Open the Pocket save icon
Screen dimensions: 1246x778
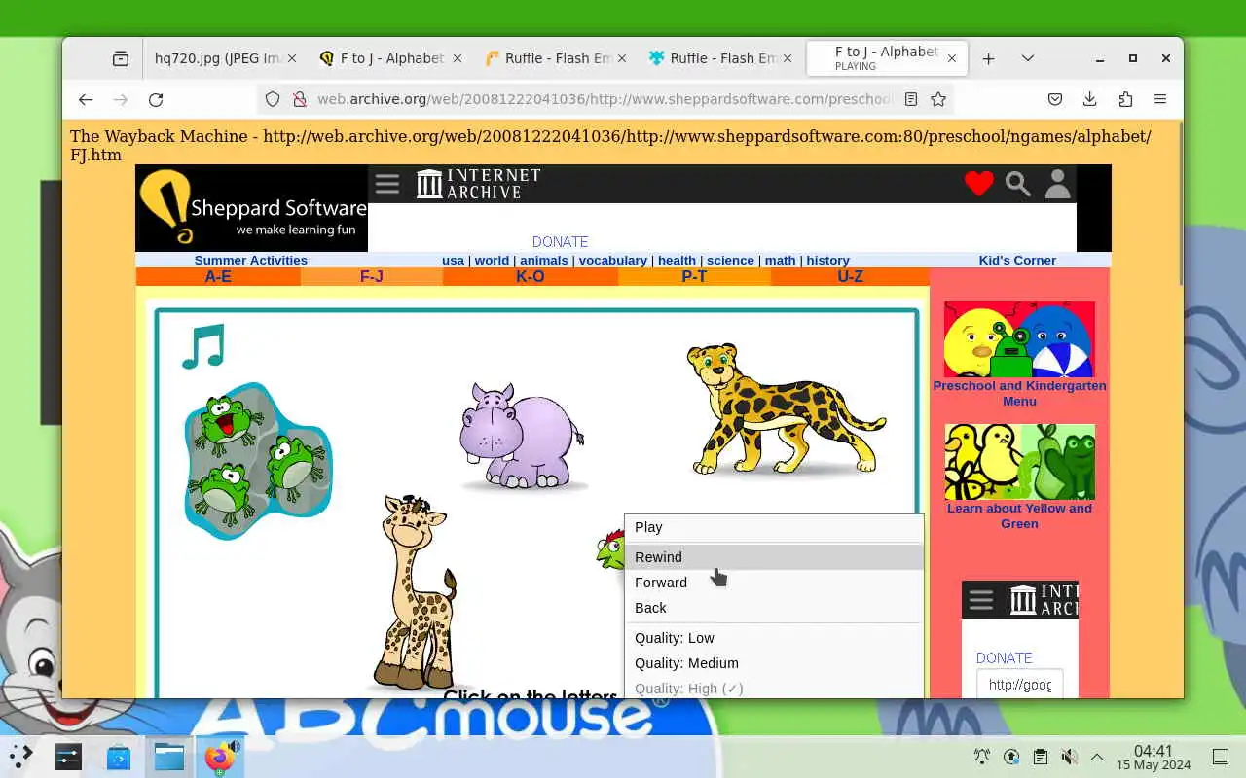coord(1055,99)
